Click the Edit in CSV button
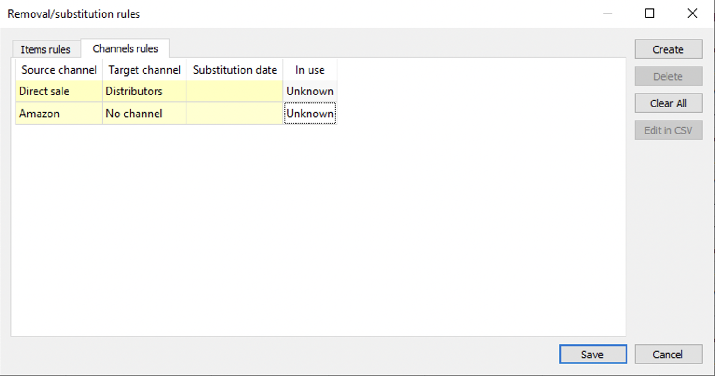Screen dimensions: 715x376 coord(668,130)
